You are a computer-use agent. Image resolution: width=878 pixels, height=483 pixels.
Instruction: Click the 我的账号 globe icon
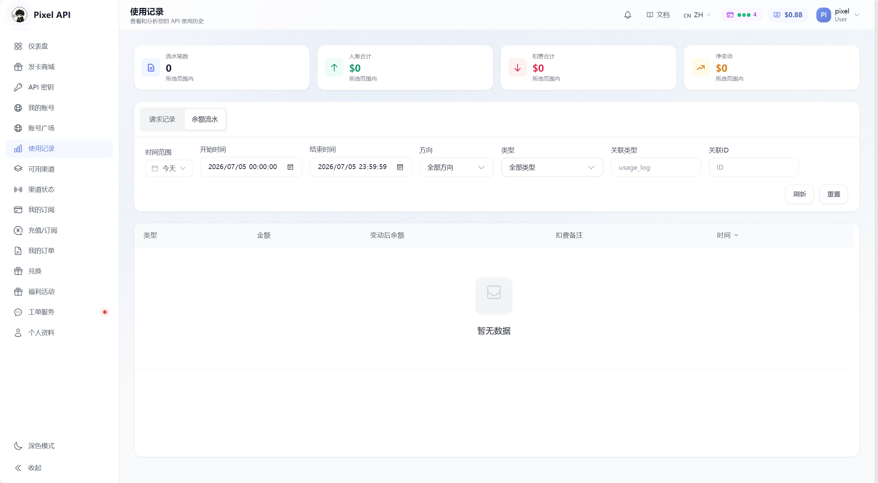tap(18, 108)
